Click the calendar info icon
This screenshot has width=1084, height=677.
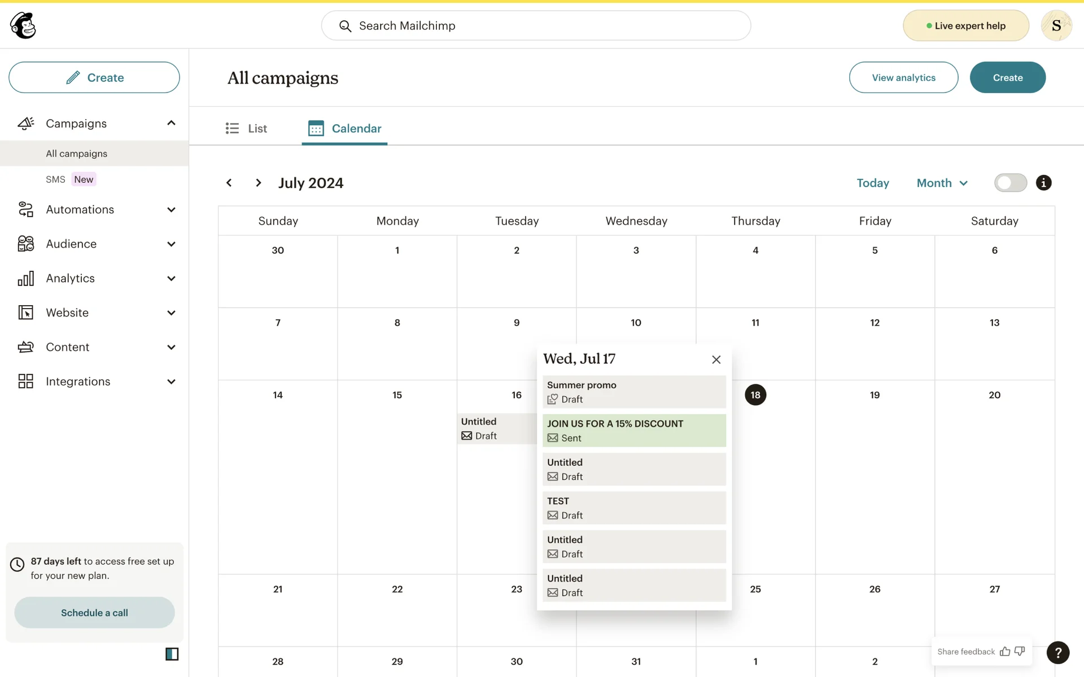(x=1043, y=183)
